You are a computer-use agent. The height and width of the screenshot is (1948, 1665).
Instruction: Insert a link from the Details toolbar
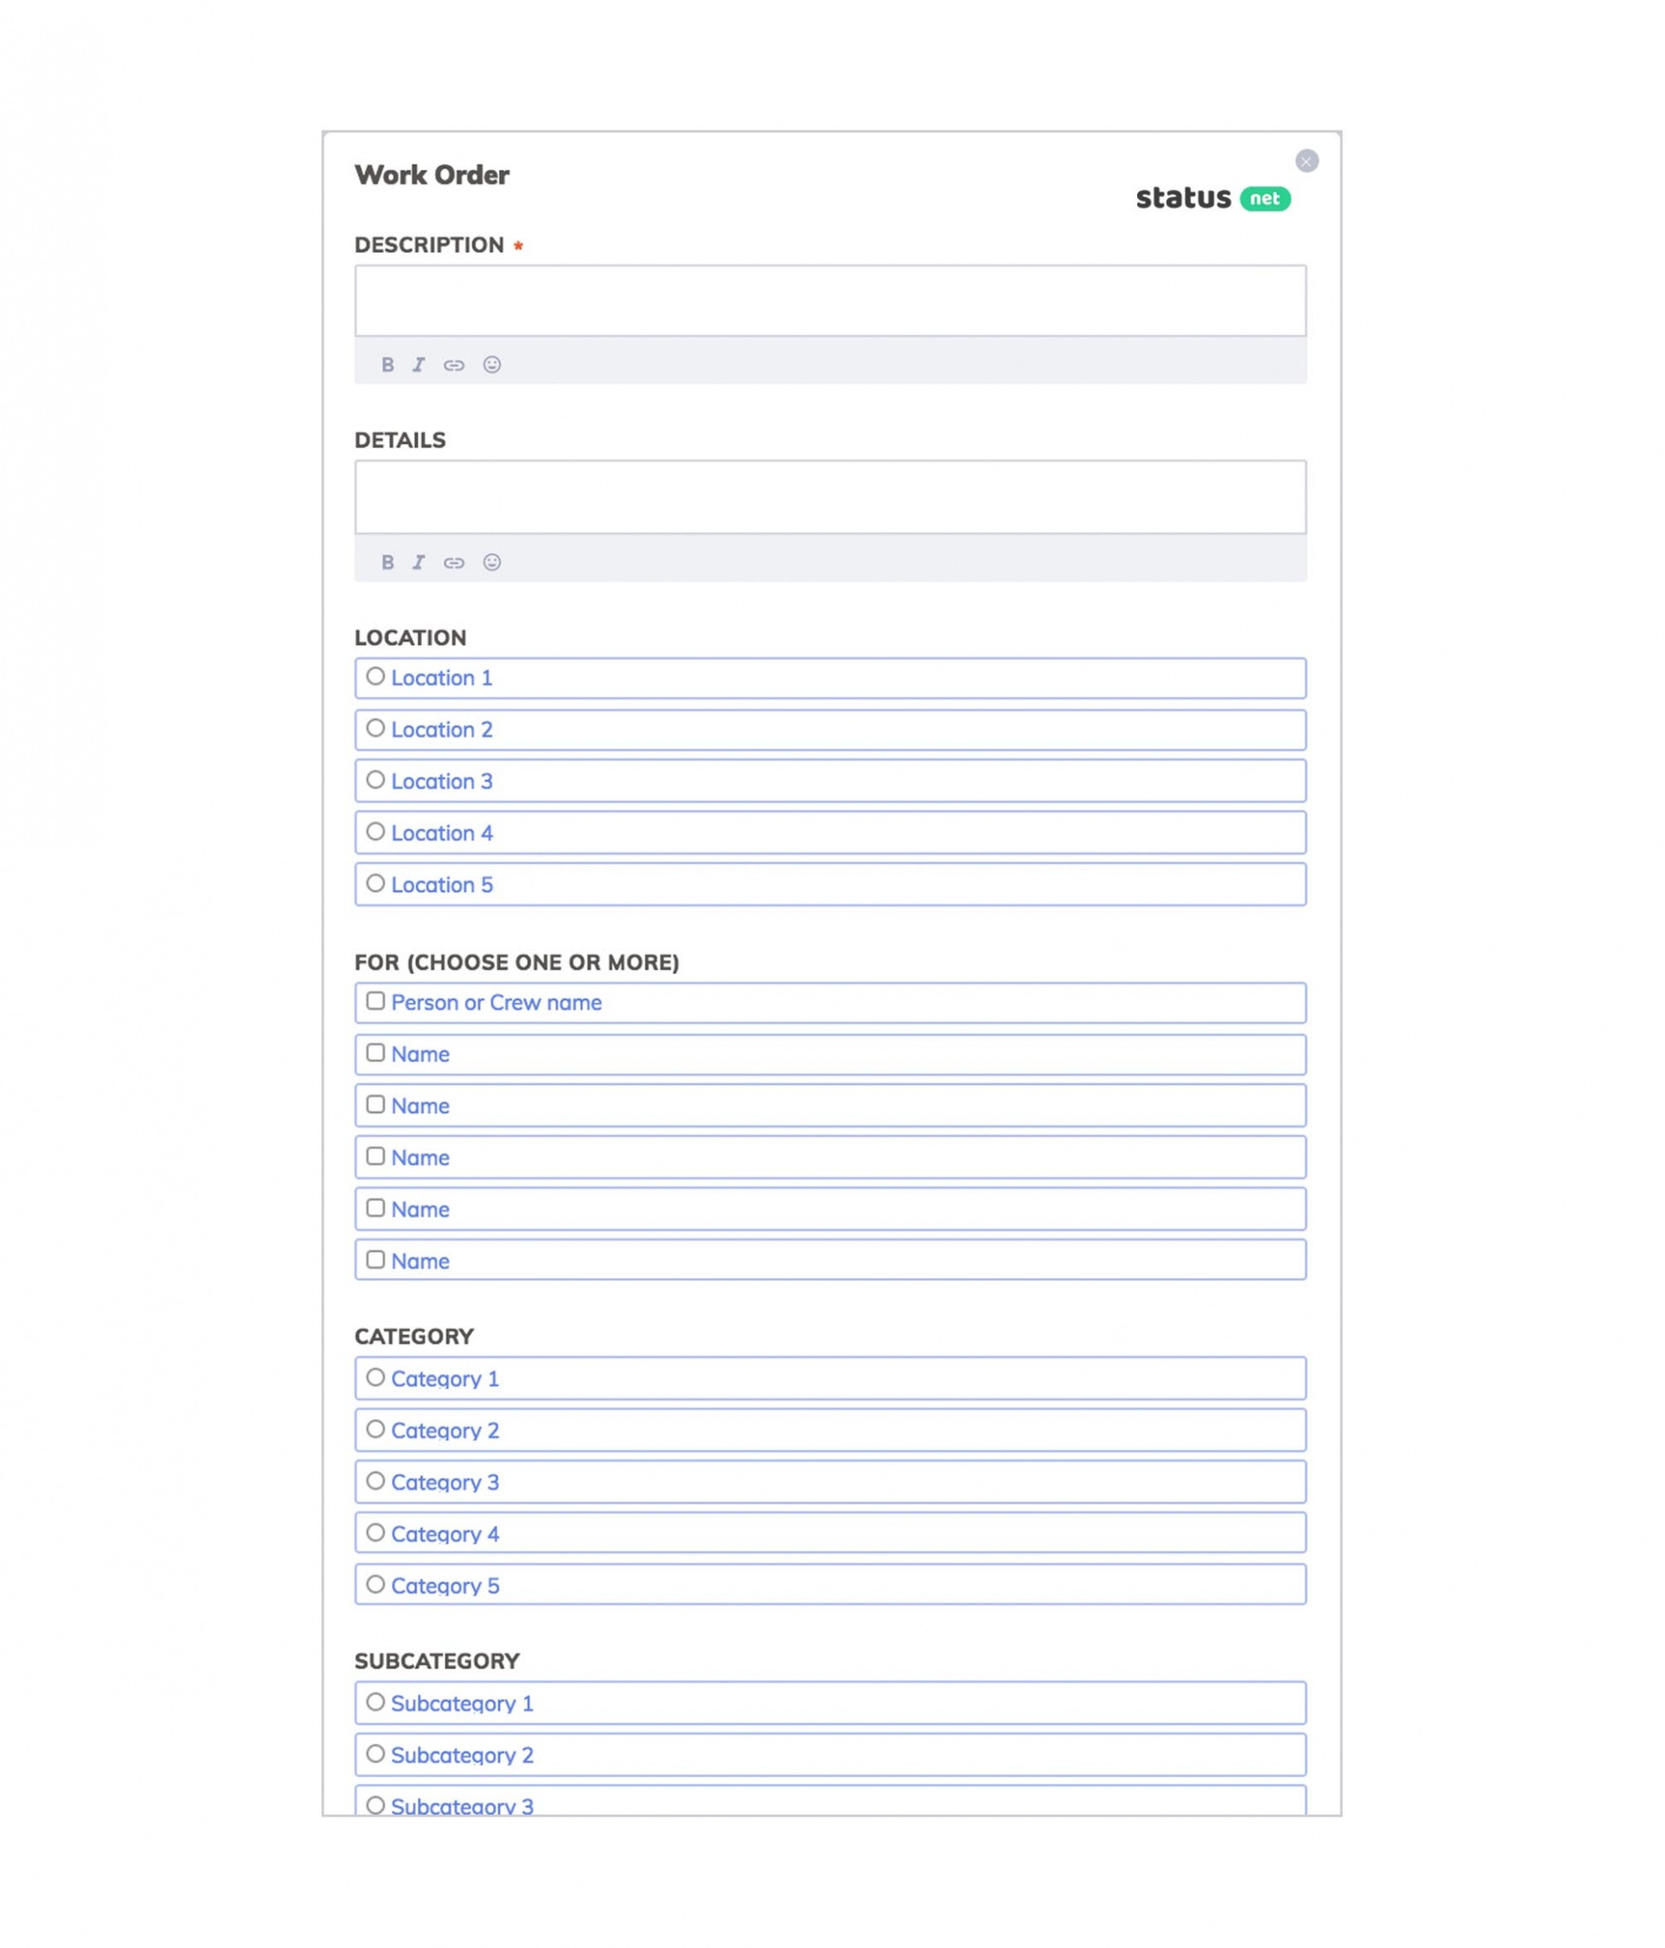click(453, 562)
